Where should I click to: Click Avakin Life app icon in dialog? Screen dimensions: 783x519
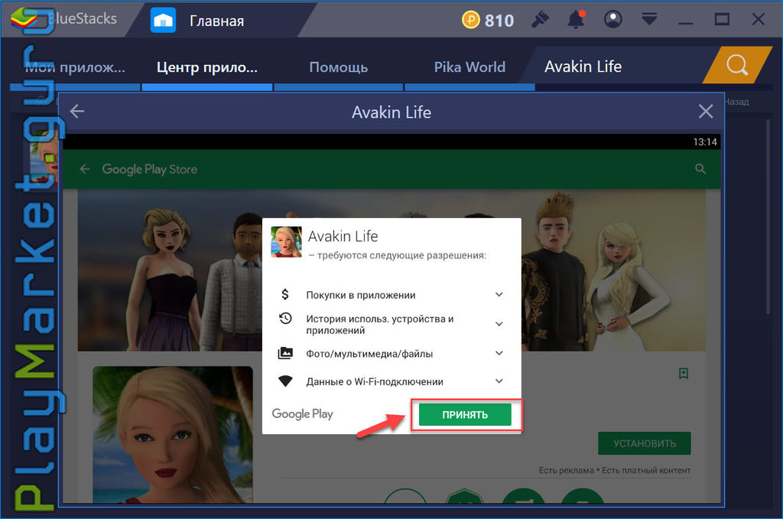tap(286, 242)
